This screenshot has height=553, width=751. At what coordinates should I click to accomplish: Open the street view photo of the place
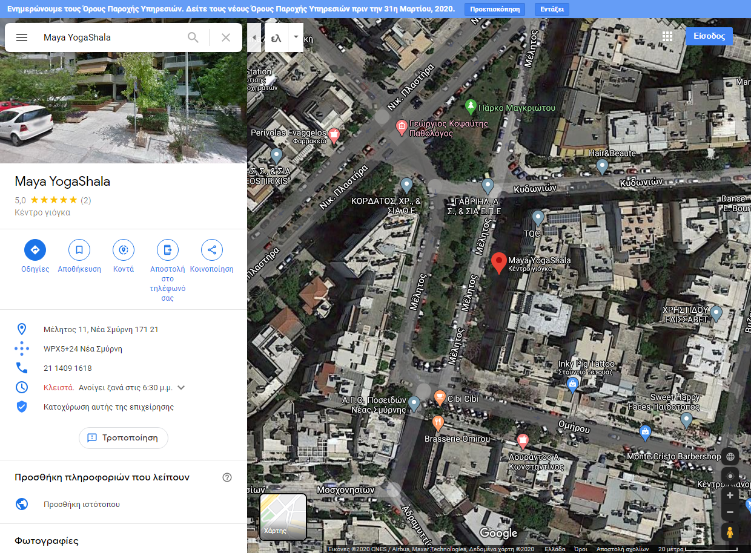coord(124,107)
